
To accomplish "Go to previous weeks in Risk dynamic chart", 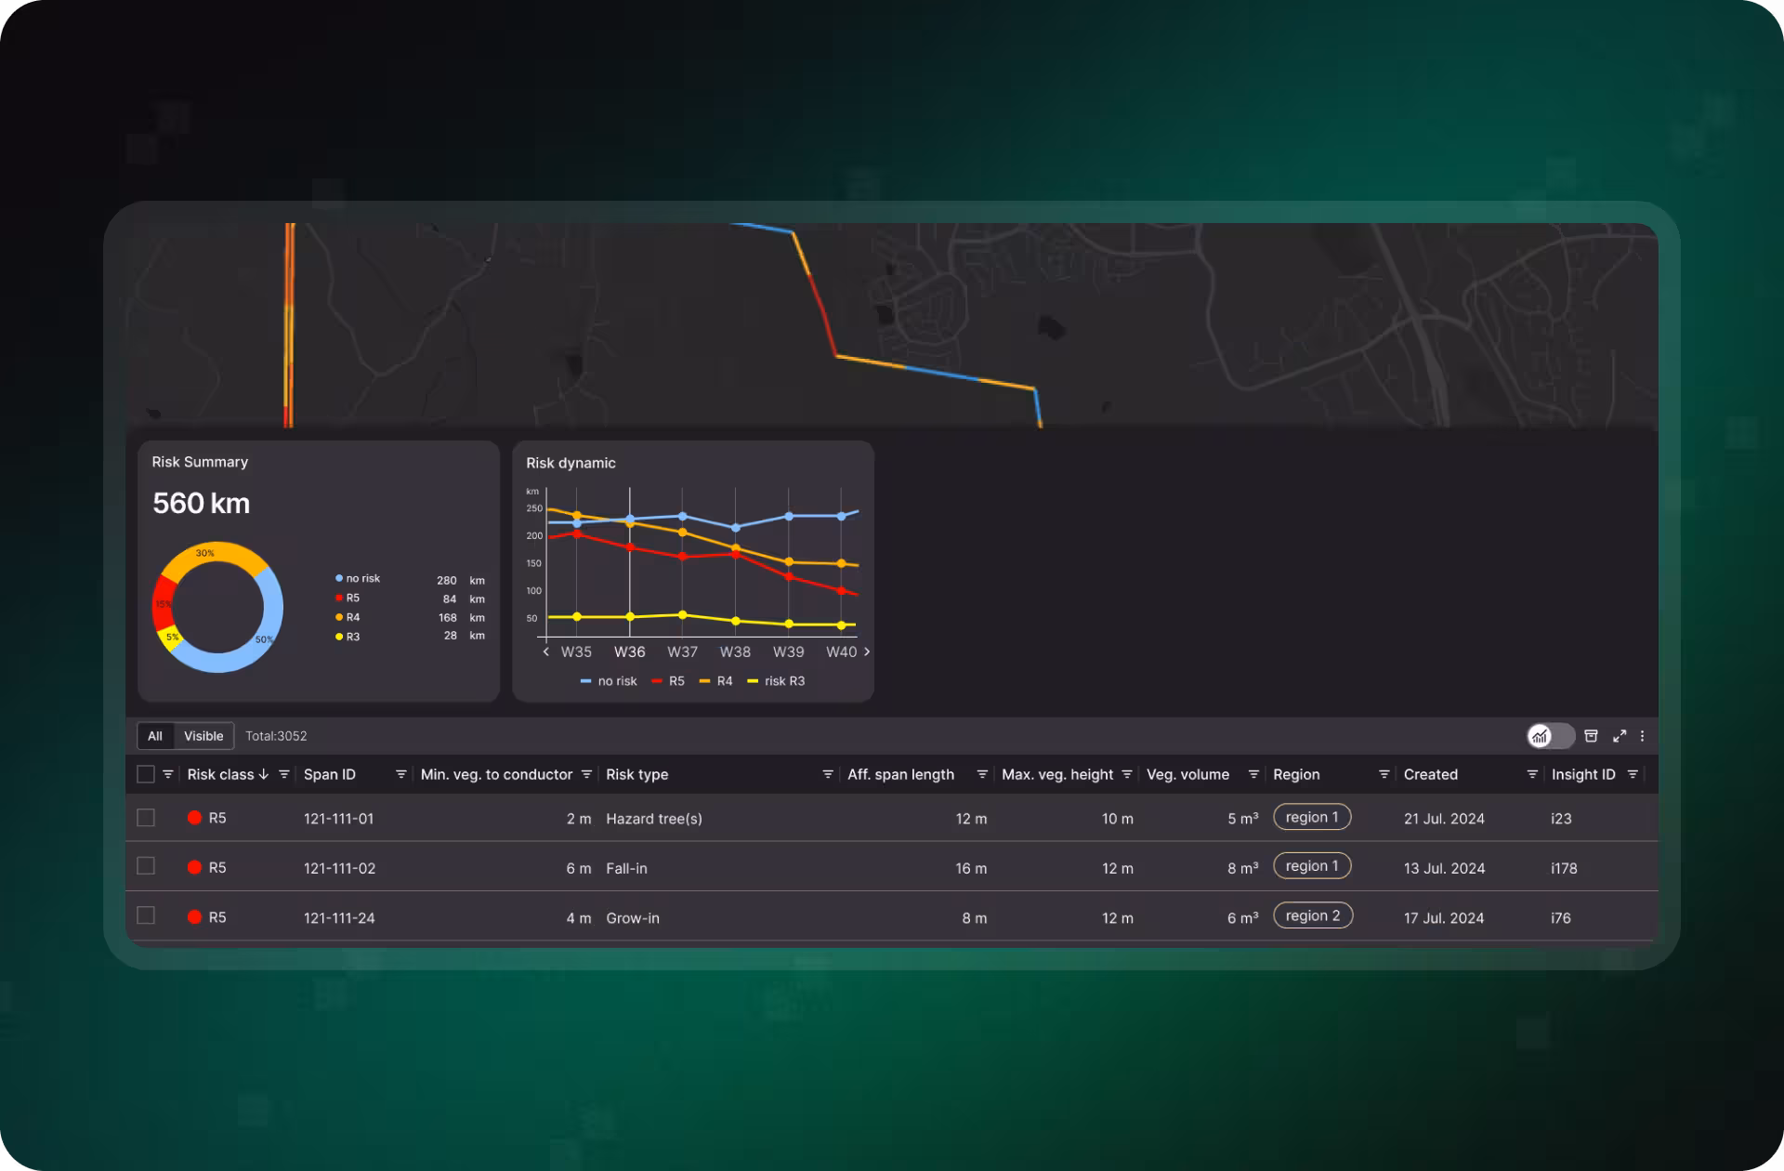I will coord(546,651).
